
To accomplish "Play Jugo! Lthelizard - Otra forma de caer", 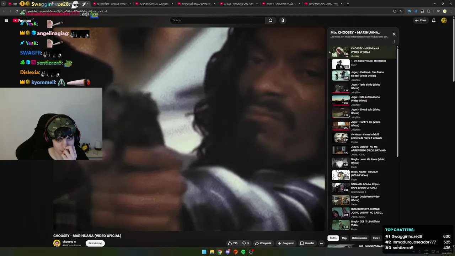I will [362, 76].
